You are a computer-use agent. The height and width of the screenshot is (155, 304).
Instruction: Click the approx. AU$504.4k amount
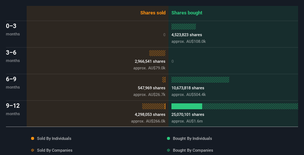pos(188,95)
